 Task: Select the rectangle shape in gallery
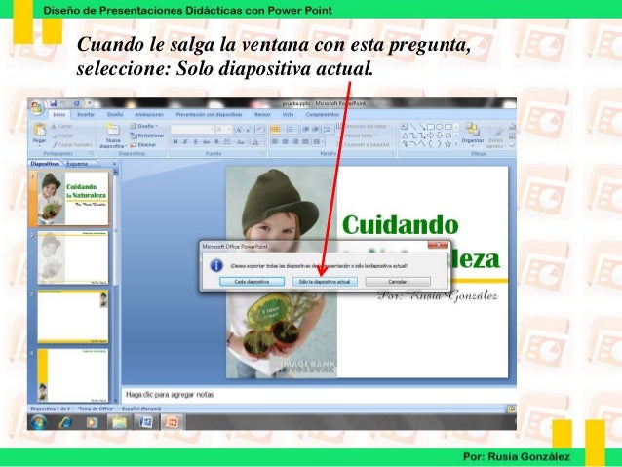[x=431, y=127]
